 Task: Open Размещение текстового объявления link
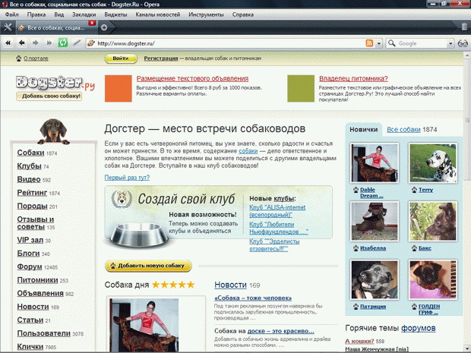(x=192, y=79)
